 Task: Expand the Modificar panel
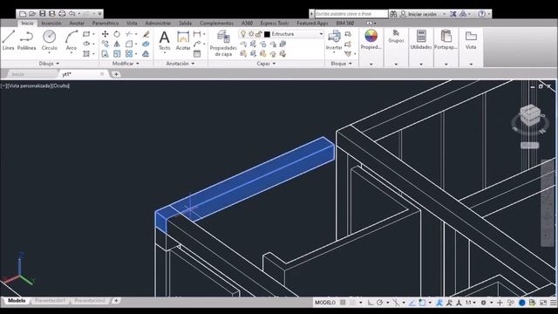(x=126, y=64)
